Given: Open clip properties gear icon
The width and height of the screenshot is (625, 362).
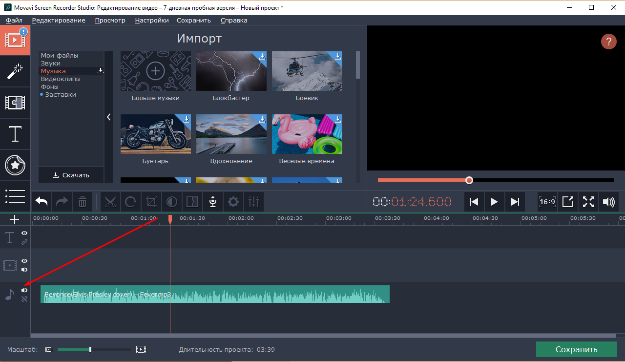Looking at the screenshot, I should (233, 201).
